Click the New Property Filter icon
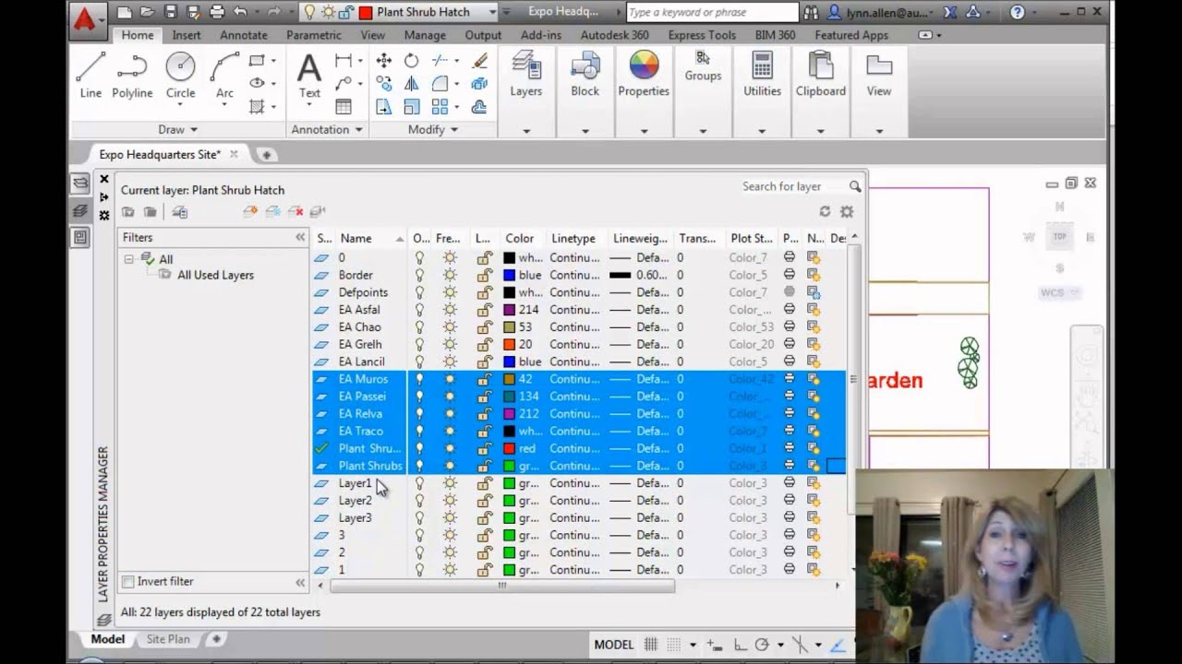The image size is (1182, 664). [127, 212]
